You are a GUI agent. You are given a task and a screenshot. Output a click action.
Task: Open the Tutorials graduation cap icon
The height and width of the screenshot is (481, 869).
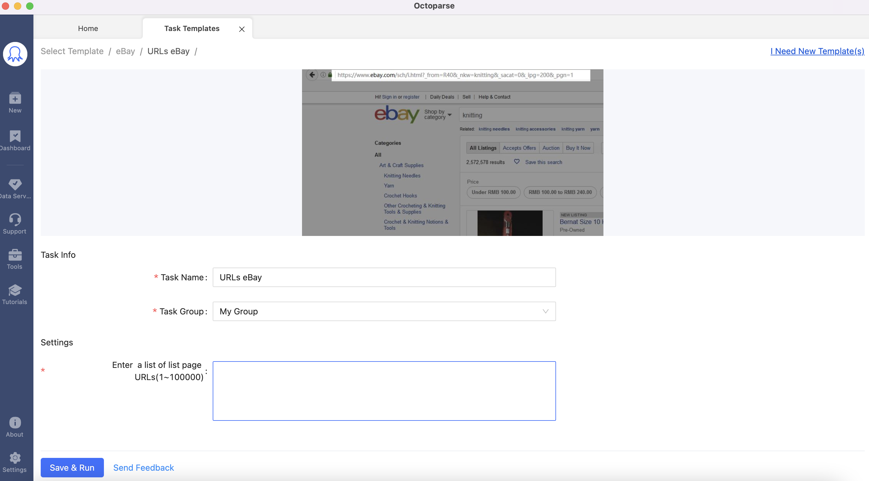(15, 294)
